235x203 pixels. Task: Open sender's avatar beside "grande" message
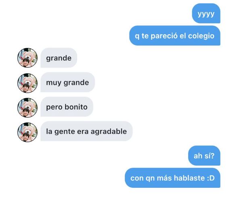[27, 58]
